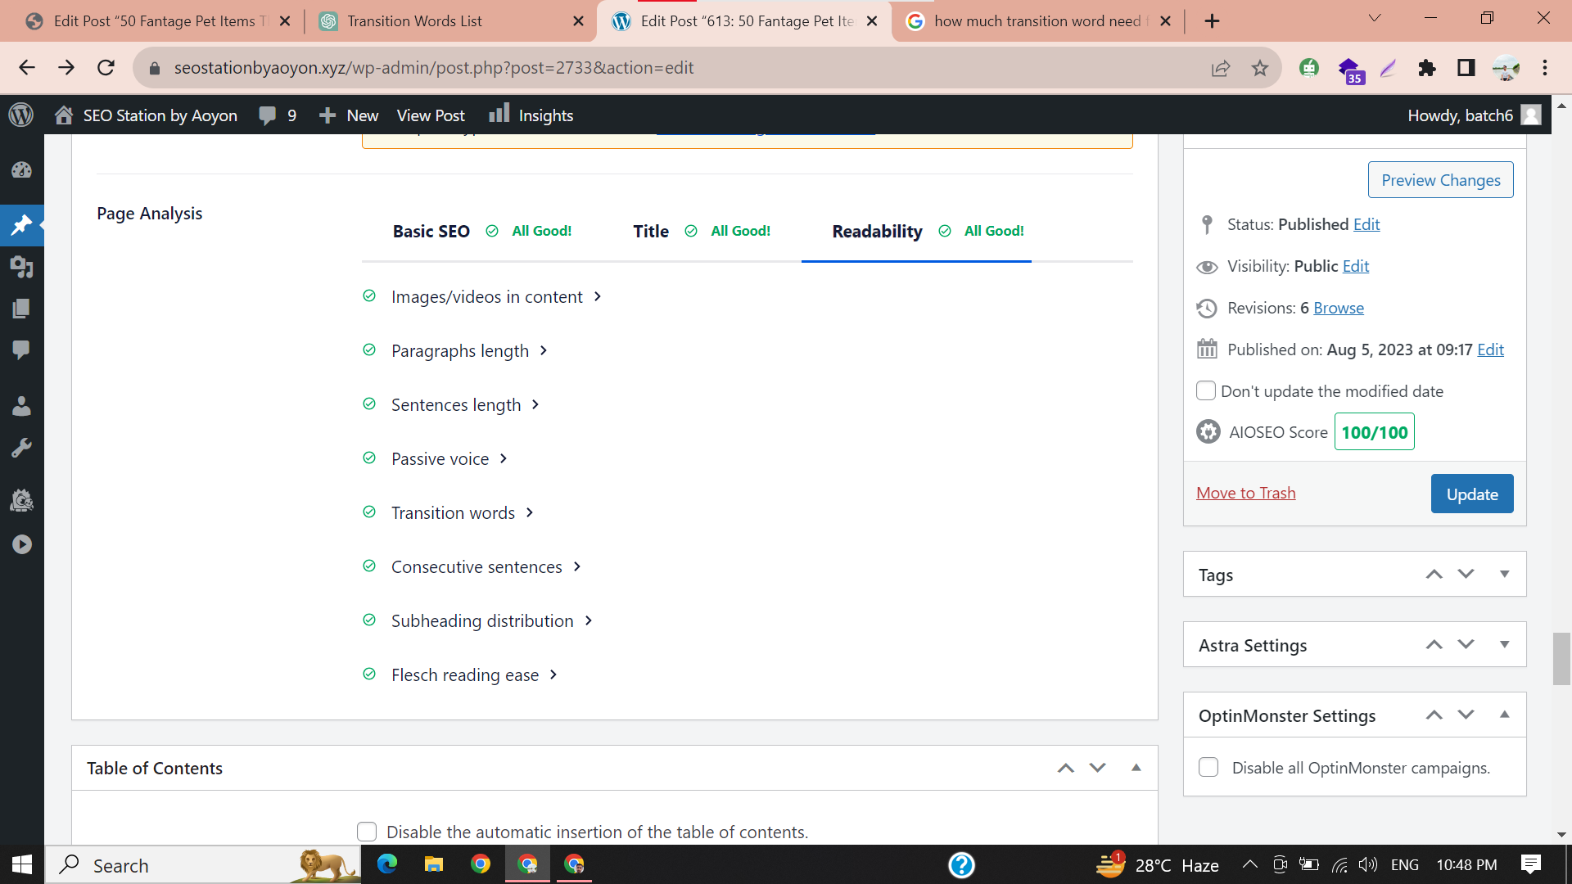Click the "Move to Trash" link

click(x=1245, y=492)
